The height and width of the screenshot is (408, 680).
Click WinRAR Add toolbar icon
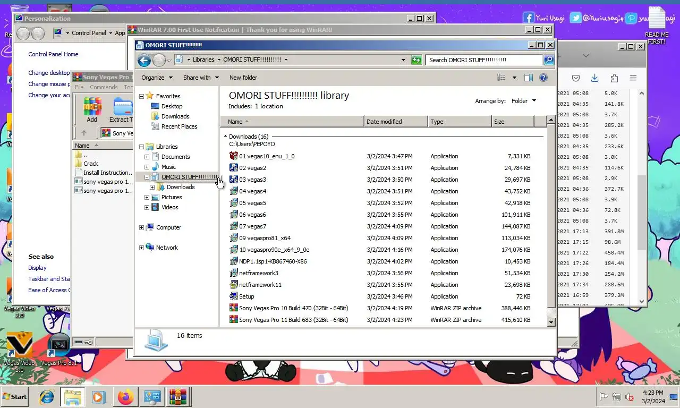coord(92,110)
